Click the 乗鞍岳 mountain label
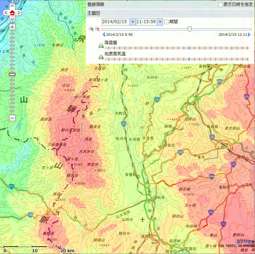Screen dimensions: 255x254 pos(48,233)
